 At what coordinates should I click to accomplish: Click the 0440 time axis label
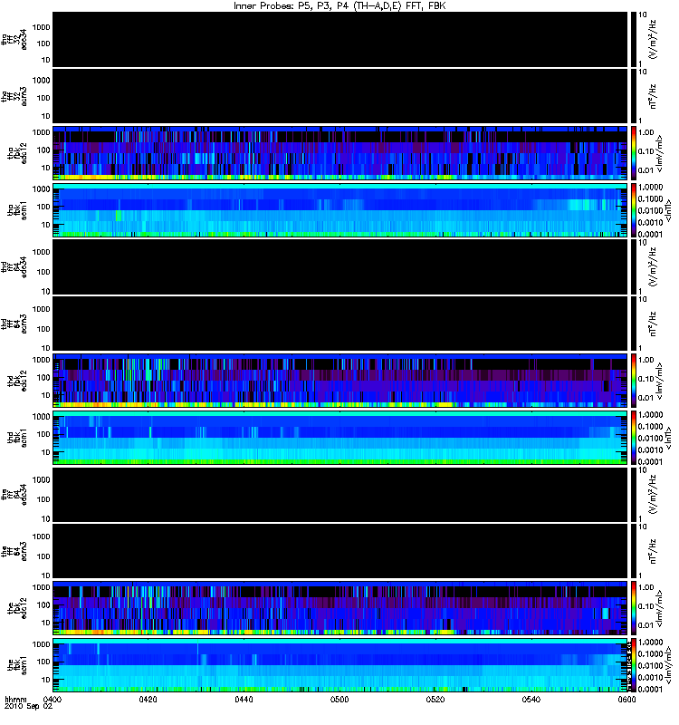pyautogui.click(x=244, y=699)
